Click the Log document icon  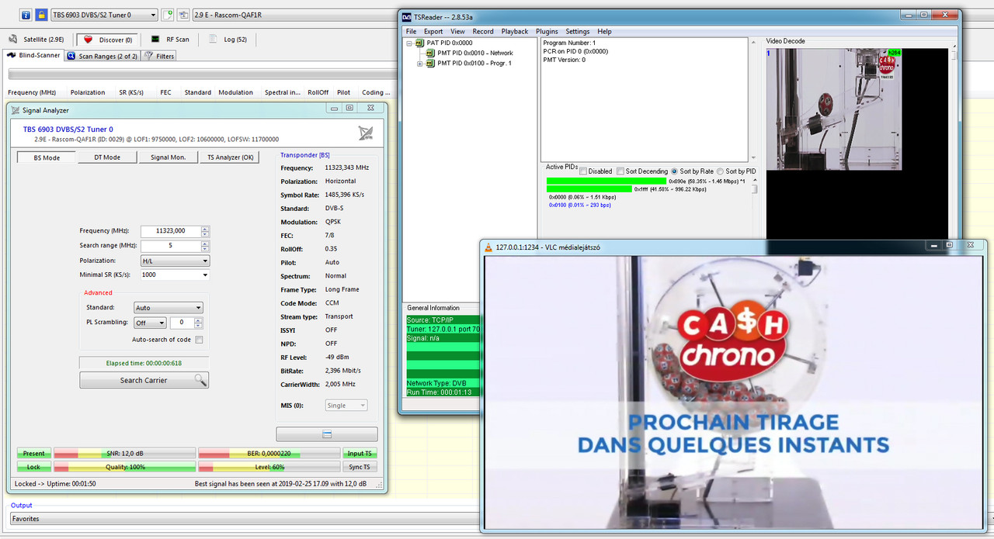click(214, 39)
